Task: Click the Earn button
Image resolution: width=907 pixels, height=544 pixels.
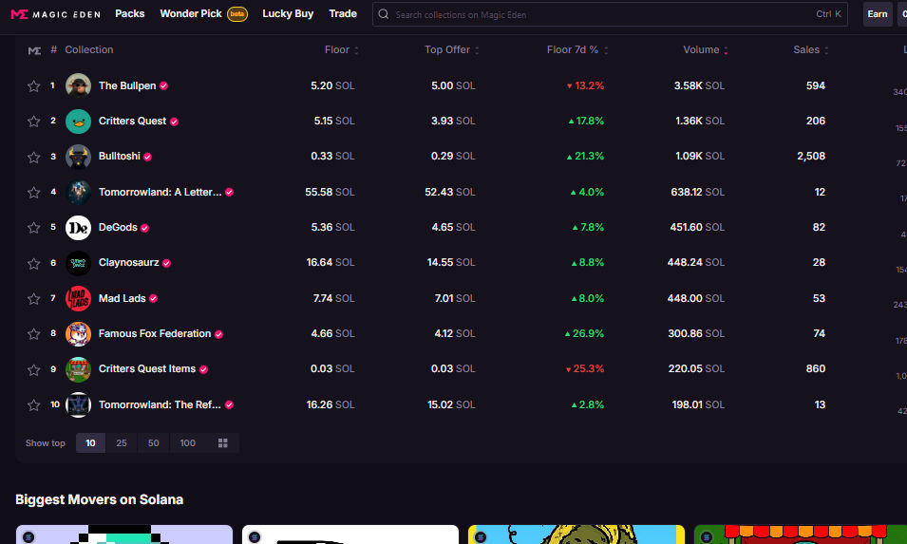Action: (878, 14)
